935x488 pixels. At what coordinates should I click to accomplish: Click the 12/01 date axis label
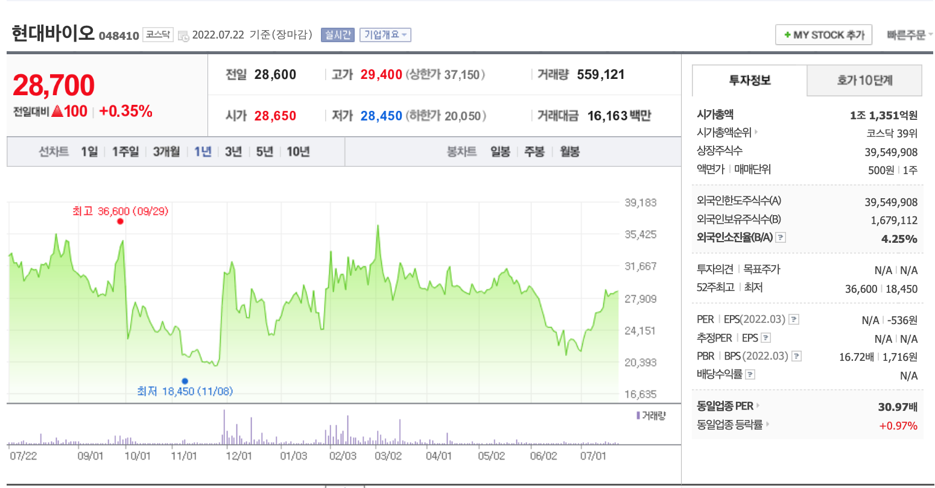click(239, 456)
